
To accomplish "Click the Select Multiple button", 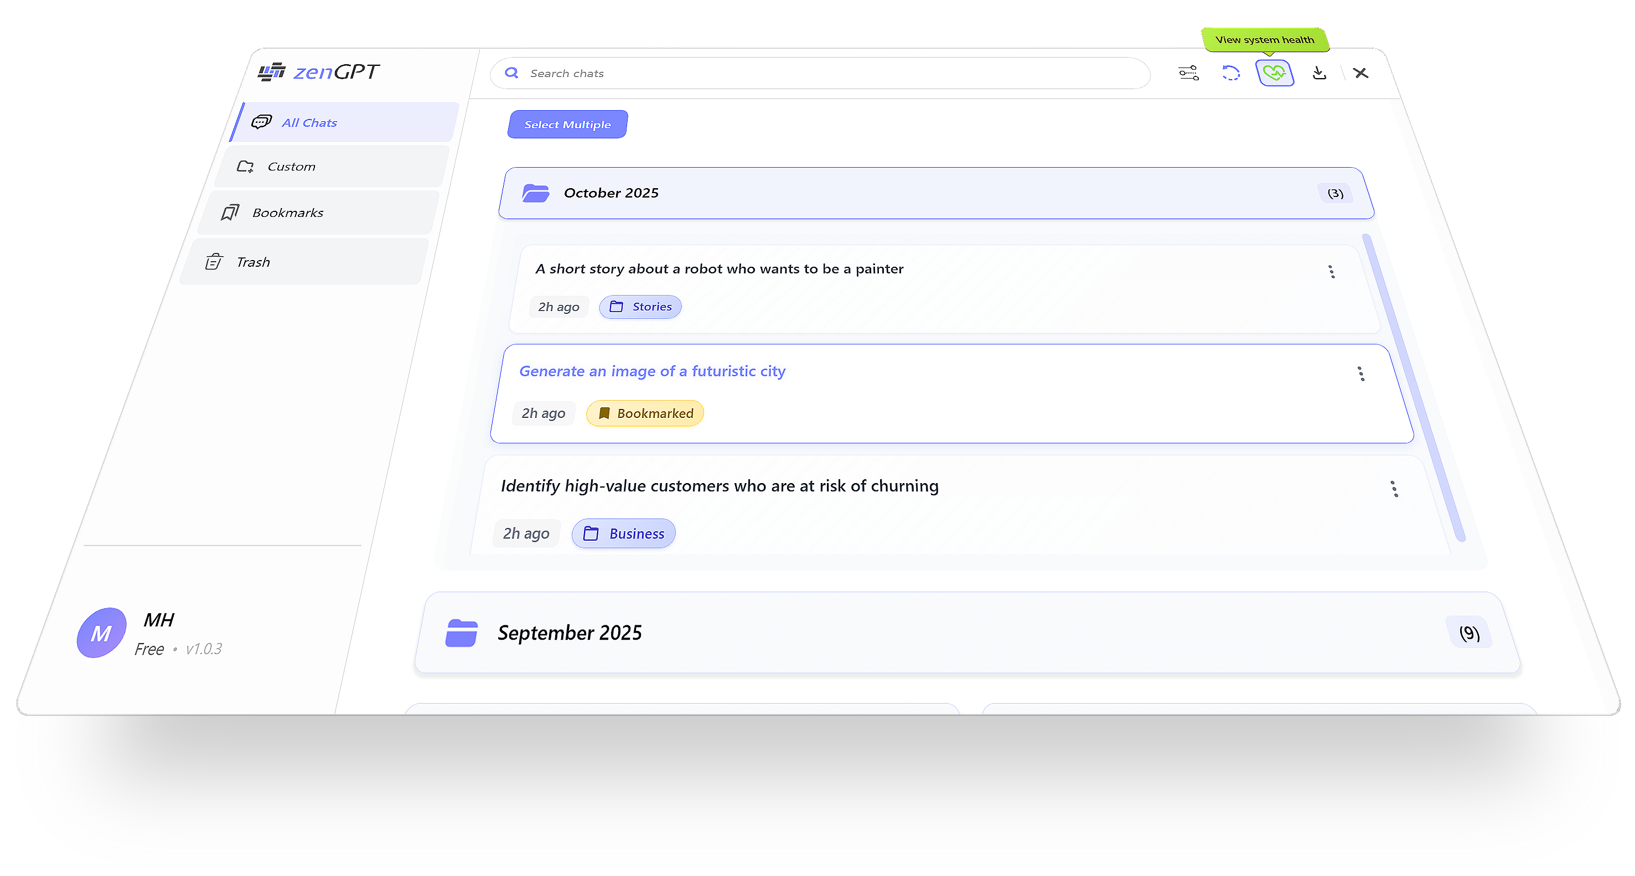I will click(567, 124).
